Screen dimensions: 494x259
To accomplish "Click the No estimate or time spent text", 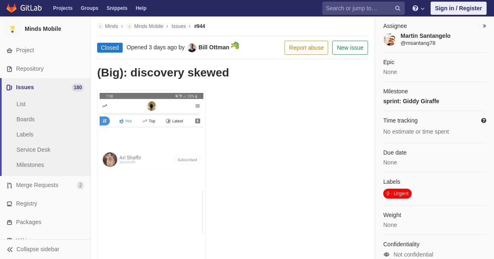I will [x=416, y=132].
